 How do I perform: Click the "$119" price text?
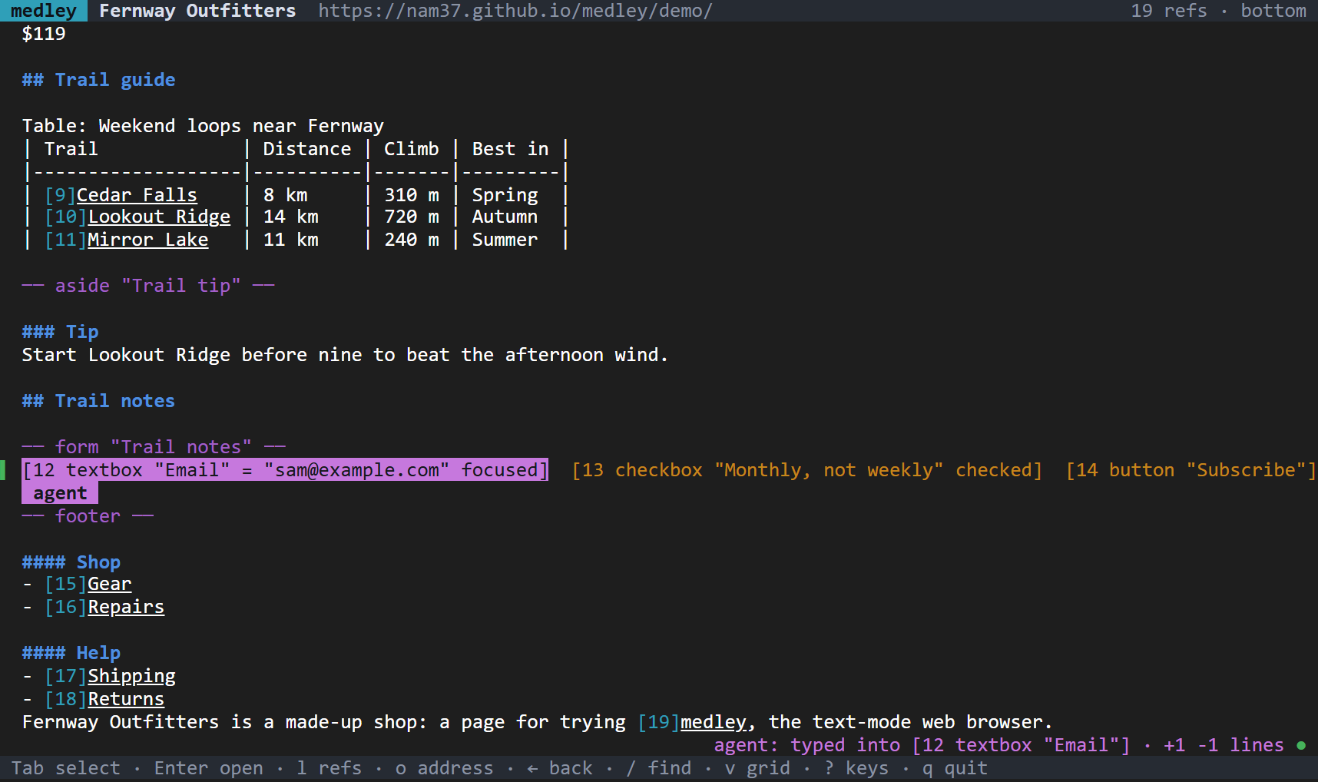click(x=44, y=34)
